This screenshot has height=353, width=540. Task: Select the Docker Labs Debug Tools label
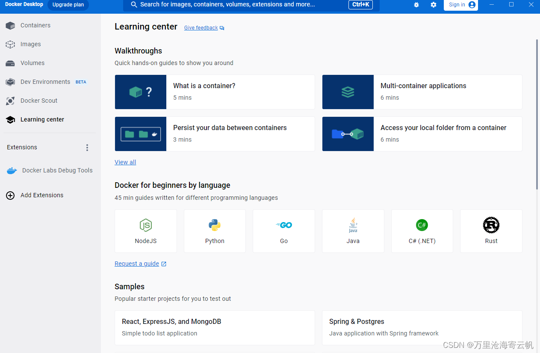[57, 170]
